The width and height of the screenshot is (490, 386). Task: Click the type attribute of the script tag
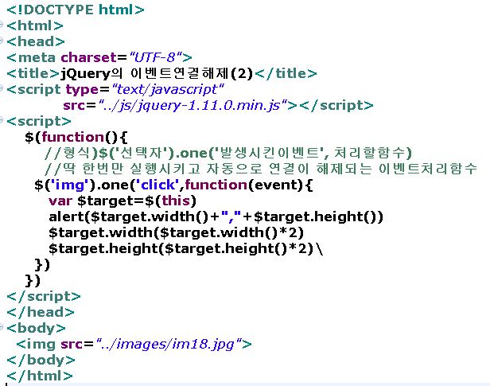82,90
